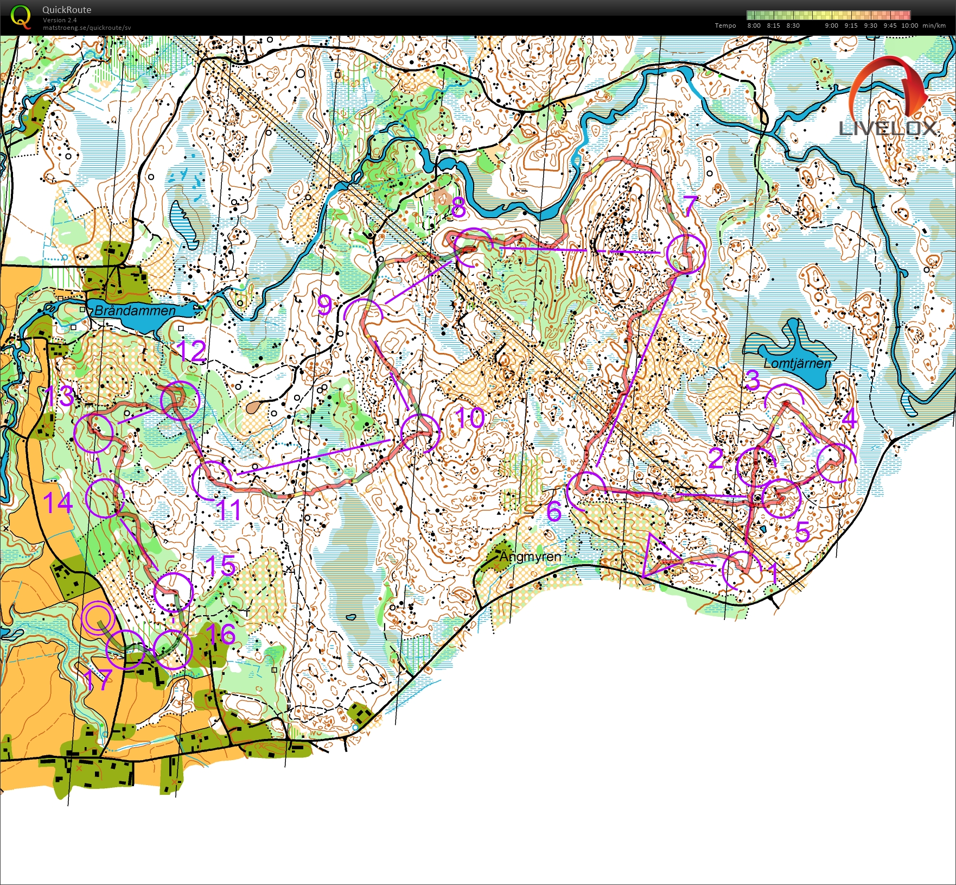Open the matstroeng.se/quickroute/sv link
The height and width of the screenshot is (885, 956).
coord(87,28)
